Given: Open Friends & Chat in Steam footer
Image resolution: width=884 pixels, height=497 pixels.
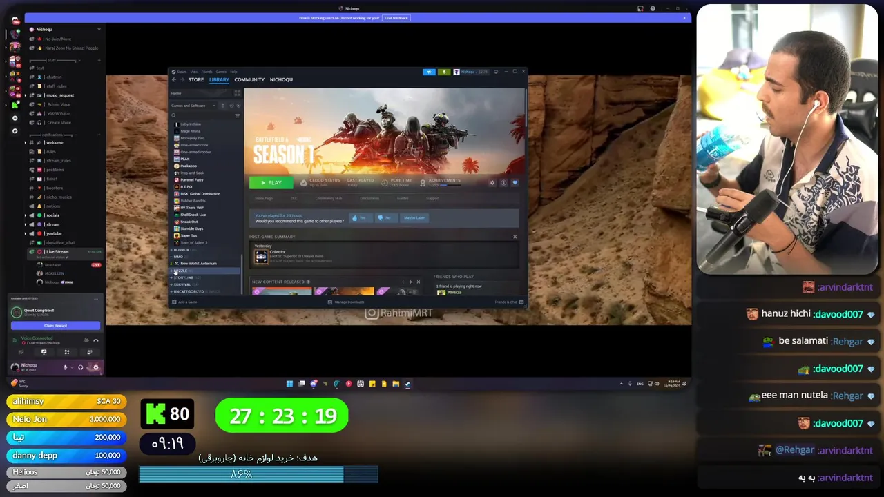Looking at the screenshot, I should 510,302.
